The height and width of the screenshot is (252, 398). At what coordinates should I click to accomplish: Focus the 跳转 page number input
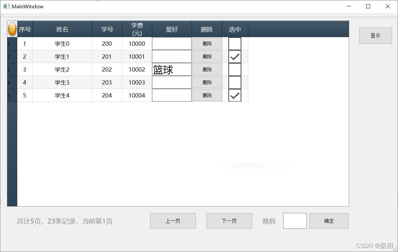295,221
